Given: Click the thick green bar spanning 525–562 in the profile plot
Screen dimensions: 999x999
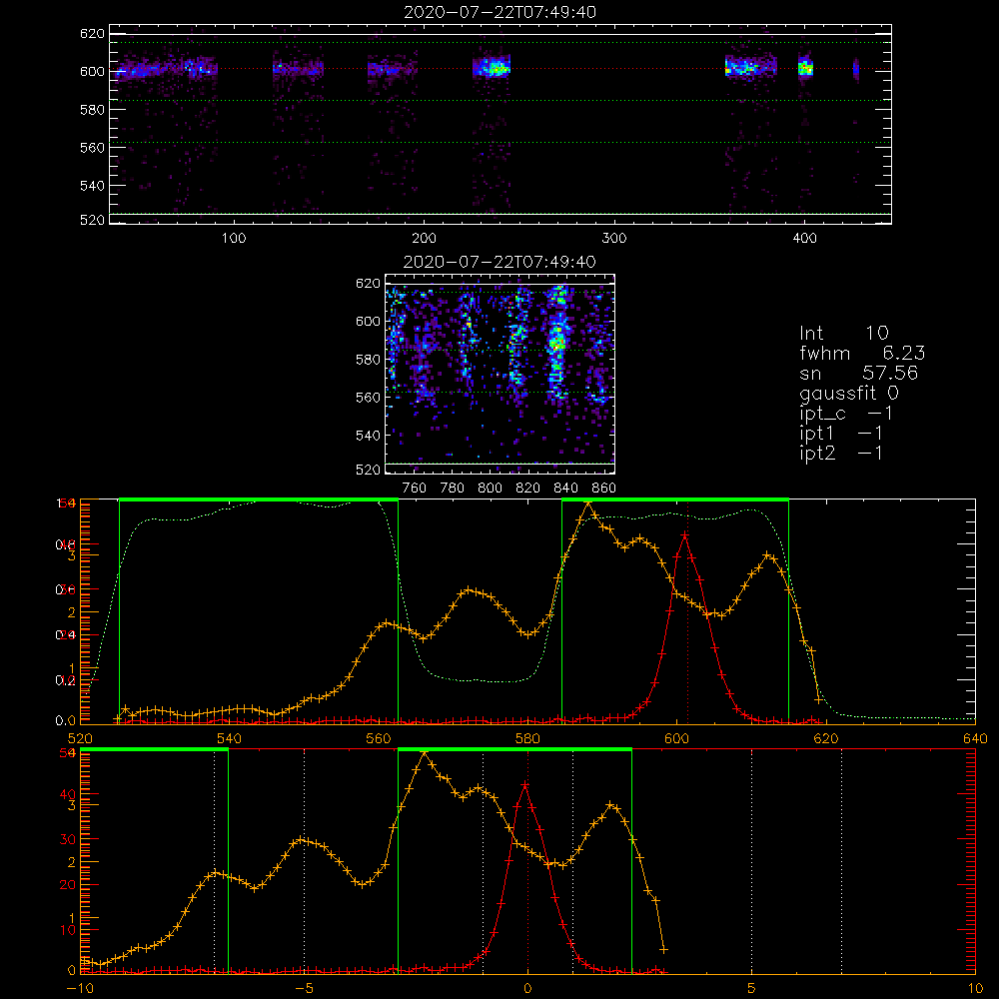Looking at the screenshot, I should click(x=259, y=499).
